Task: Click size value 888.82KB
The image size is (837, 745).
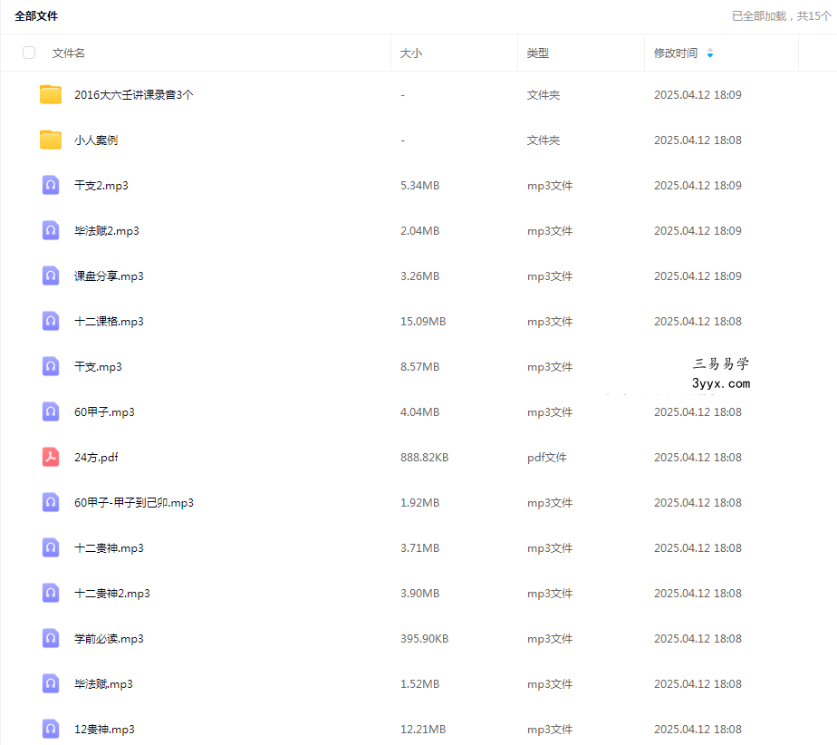Action: coord(424,457)
